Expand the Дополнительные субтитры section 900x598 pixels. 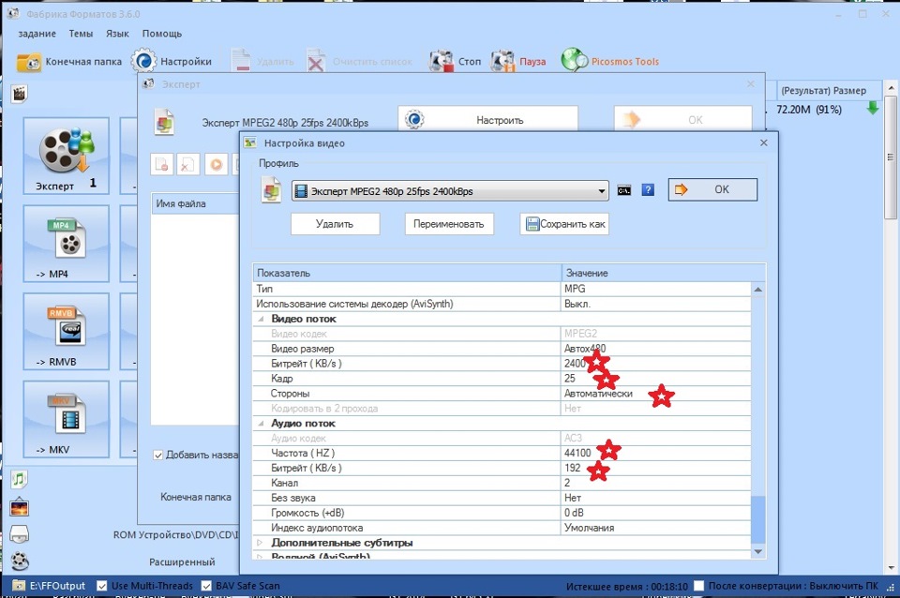(260, 543)
